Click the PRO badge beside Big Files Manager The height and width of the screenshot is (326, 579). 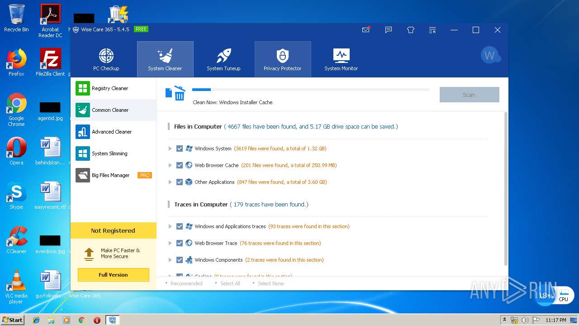click(x=145, y=175)
